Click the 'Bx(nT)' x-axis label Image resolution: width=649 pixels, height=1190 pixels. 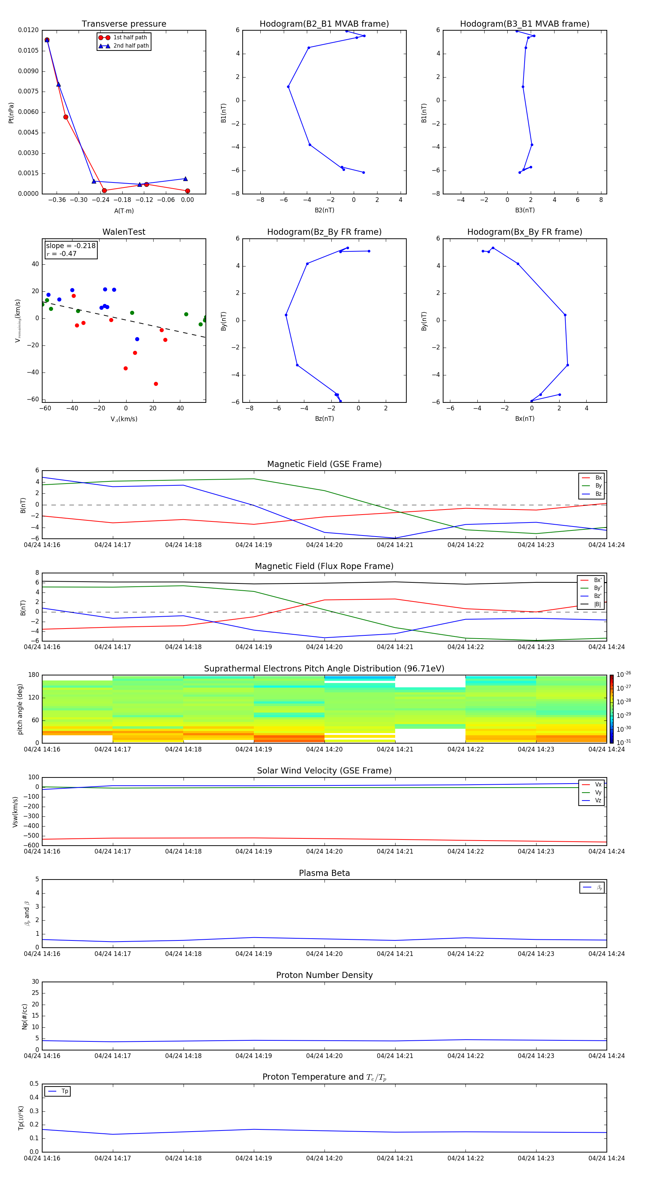[x=525, y=419]
